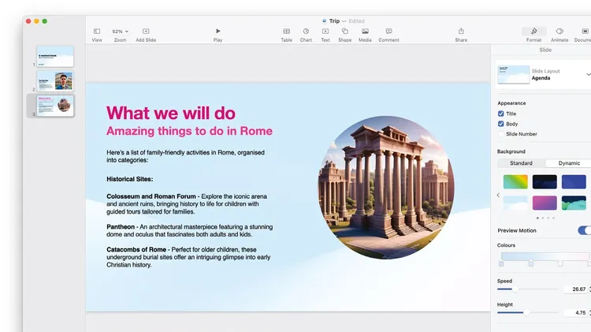The height and width of the screenshot is (332, 591).
Task: Uncheck the Title checkbox
Action: pos(501,114)
